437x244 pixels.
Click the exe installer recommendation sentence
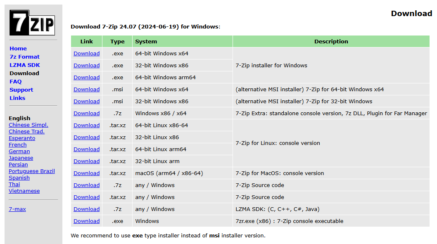pos(168,236)
